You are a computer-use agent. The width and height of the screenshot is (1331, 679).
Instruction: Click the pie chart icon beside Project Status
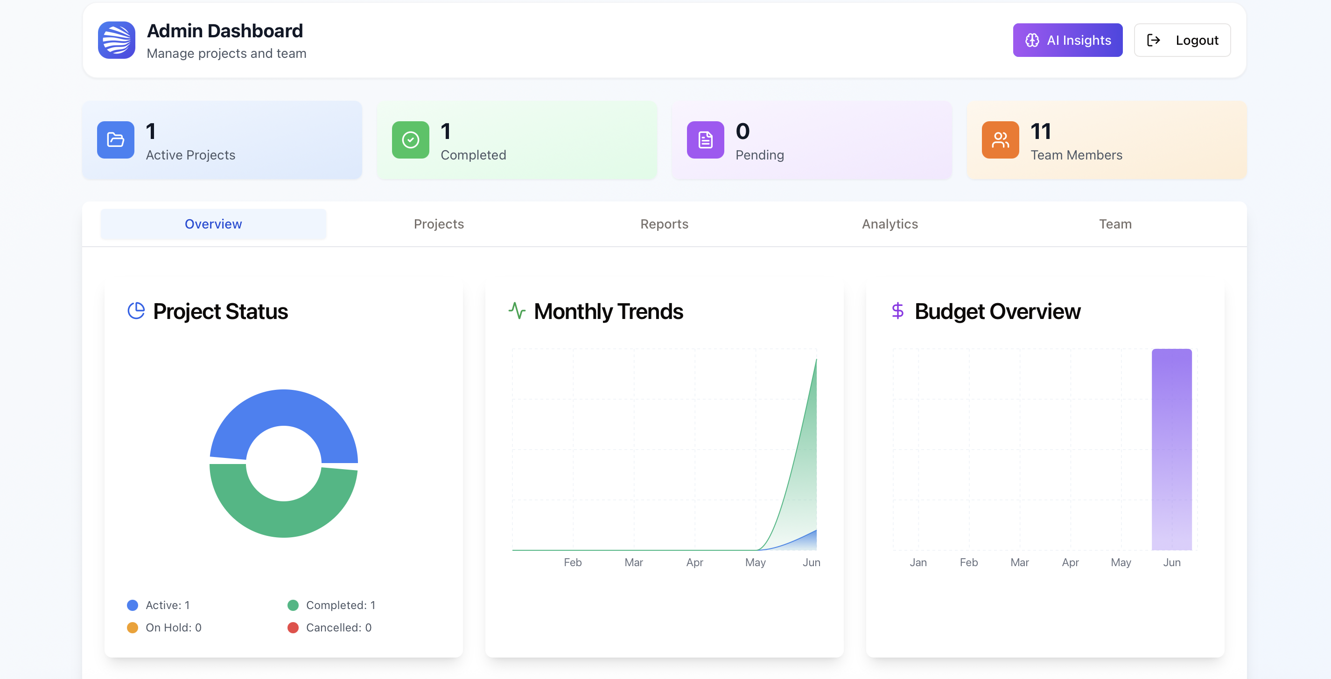[136, 310]
